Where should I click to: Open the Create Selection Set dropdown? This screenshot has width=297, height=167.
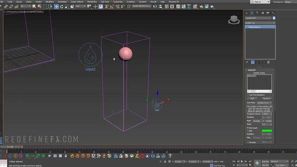[x=141, y=6]
